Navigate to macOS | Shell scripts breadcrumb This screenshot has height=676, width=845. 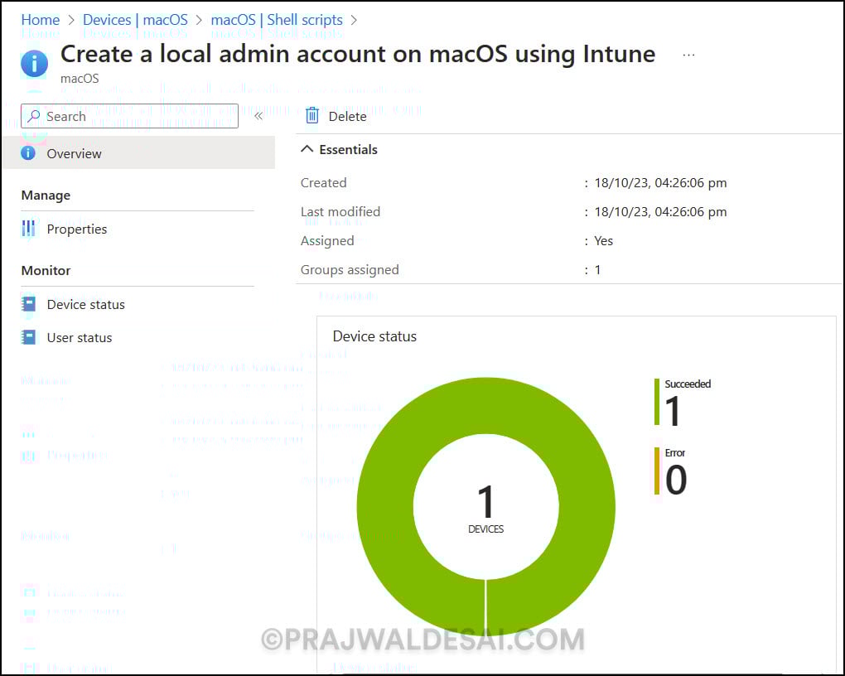pos(277,20)
